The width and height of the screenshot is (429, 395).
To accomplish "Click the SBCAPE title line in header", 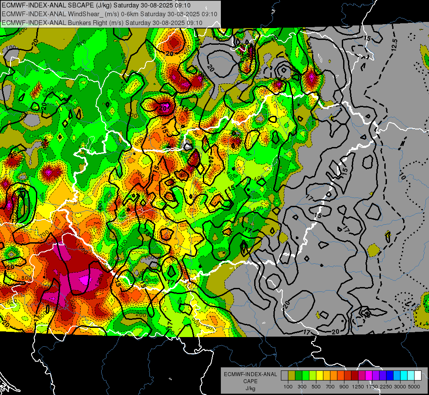I will click(x=96, y=5).
